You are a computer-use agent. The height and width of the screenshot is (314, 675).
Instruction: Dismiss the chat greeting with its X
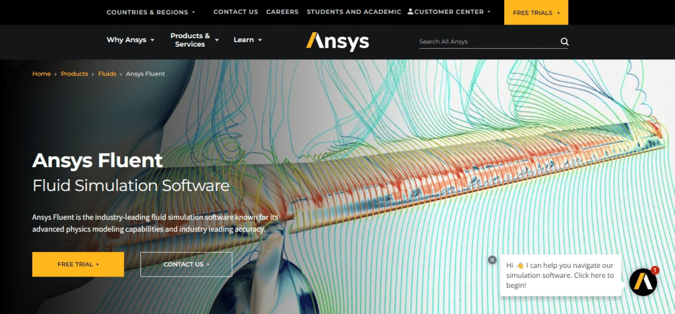pos(492,260)
